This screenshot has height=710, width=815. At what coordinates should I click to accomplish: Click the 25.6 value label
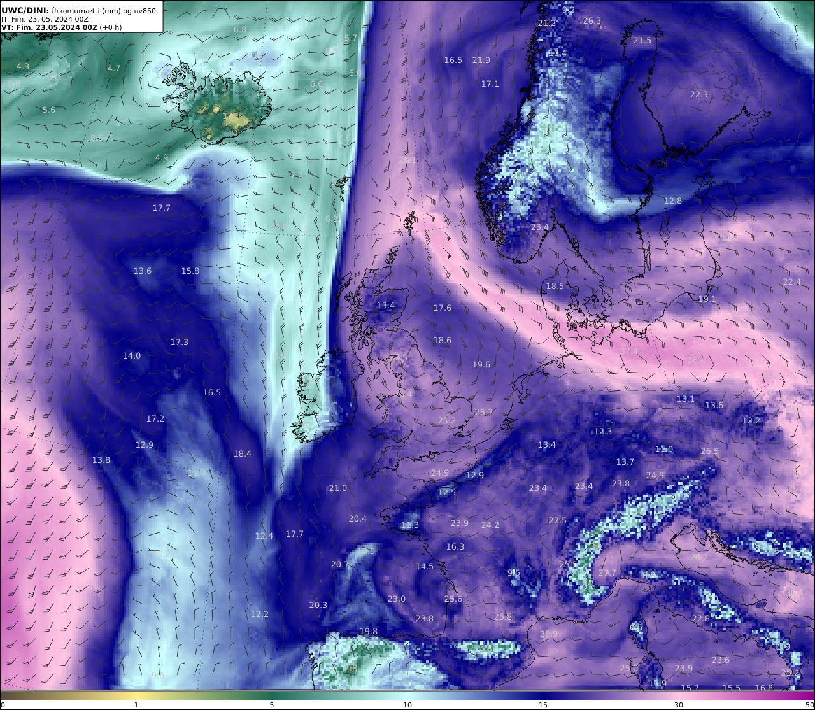453,599
